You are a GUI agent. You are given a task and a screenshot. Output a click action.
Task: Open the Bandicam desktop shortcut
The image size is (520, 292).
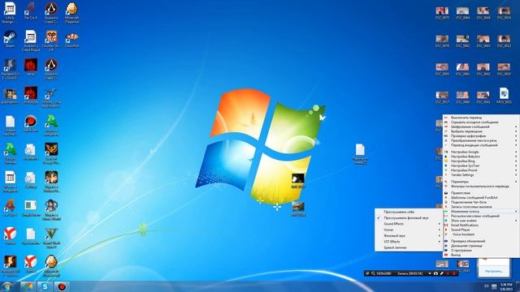(x=31, y=124)
